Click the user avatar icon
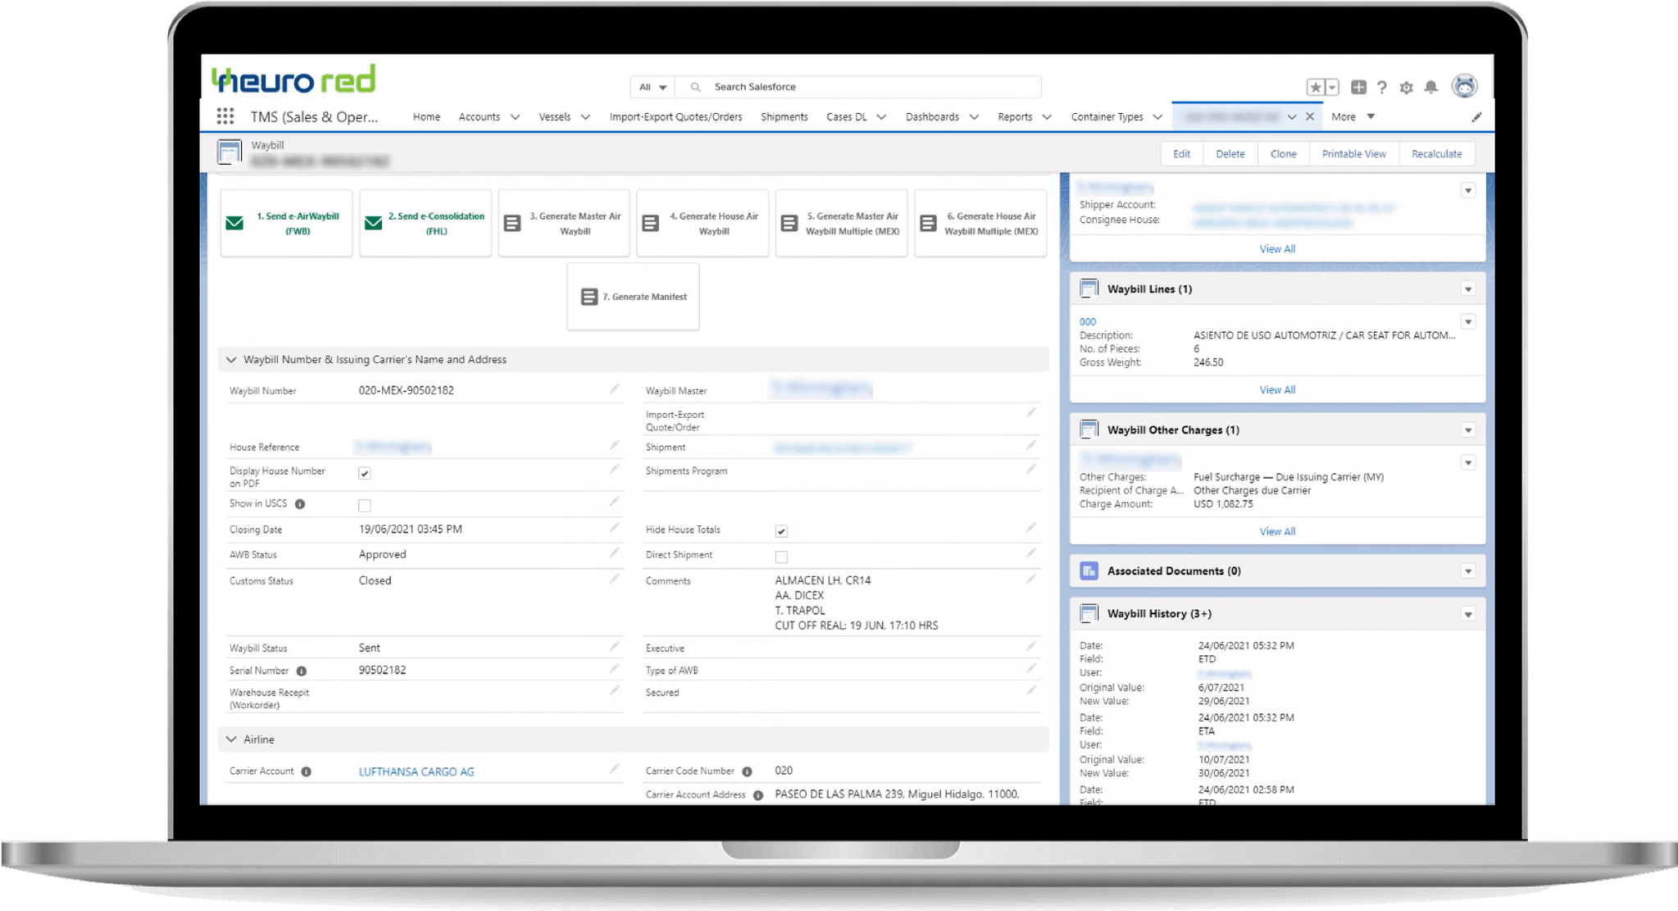 pos(1464,86)
